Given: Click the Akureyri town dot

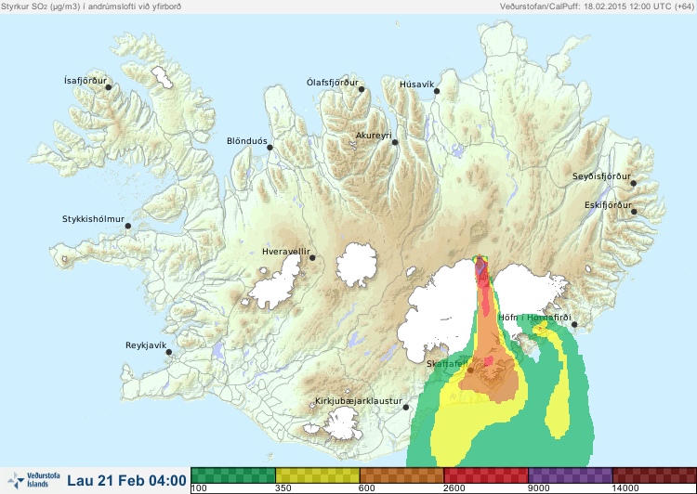Looking at the screenshot, I should (395, 142).
